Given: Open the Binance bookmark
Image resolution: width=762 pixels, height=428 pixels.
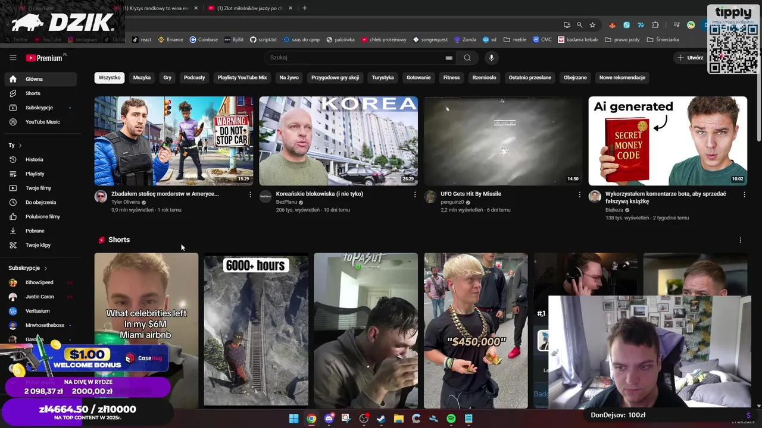Looking at the screenshot, I should click(x=170, y=40).
